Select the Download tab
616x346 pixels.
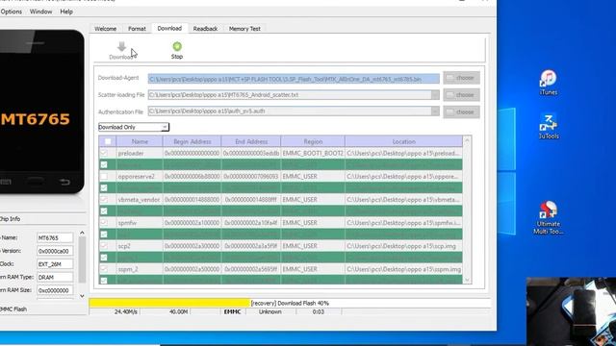[169, 28]
